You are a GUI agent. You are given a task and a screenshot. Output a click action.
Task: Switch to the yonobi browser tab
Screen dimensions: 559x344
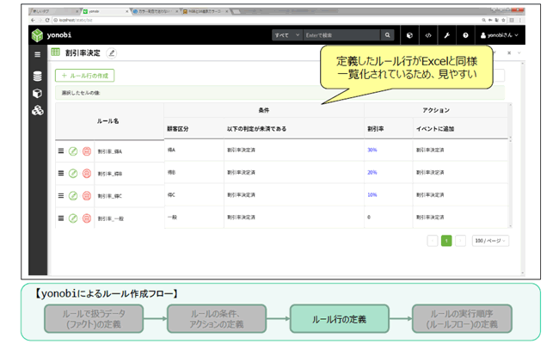105,11
